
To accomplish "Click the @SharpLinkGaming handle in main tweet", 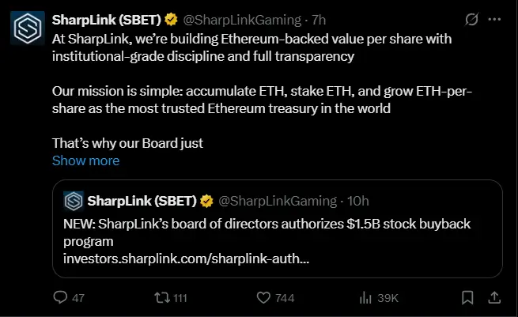I will coord(244,19).
